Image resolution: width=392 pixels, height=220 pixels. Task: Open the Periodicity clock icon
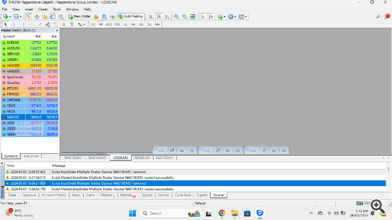(x=230, y=17)
